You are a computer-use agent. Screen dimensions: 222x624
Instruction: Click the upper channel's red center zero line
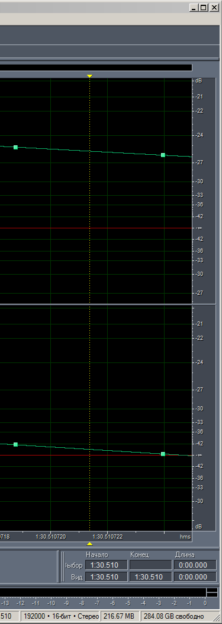coord(96,228)
